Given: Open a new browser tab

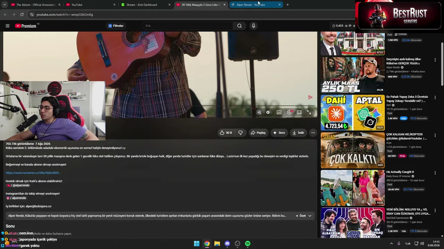Looking at the screenshot, I should click(x=288, y=4).
